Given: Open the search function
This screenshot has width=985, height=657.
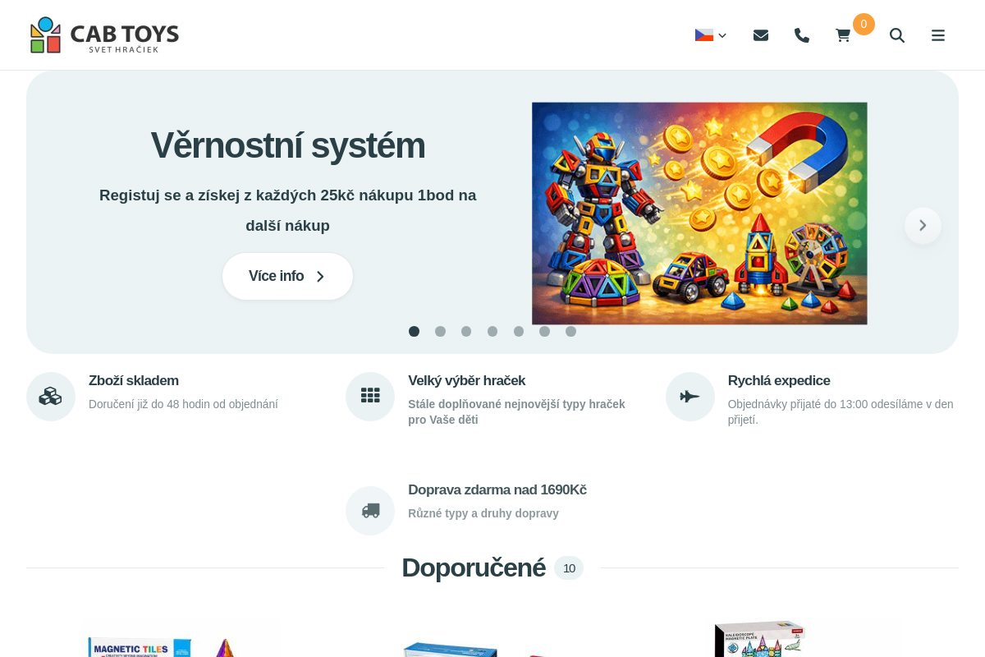Looking at the screenshot, I should tap(897, 35).
